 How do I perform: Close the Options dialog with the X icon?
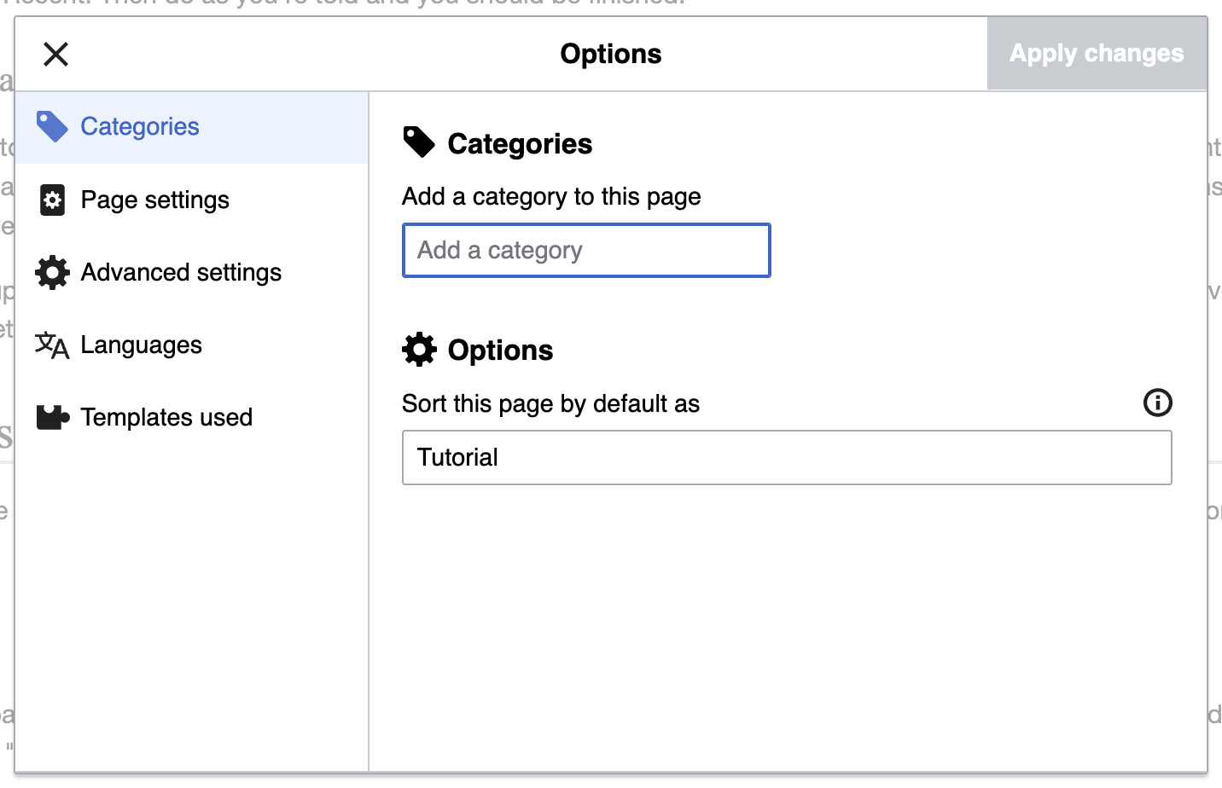coord(55,55)
